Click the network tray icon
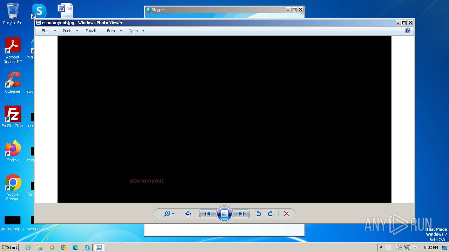Screen dimensions: 449x252 407,247
